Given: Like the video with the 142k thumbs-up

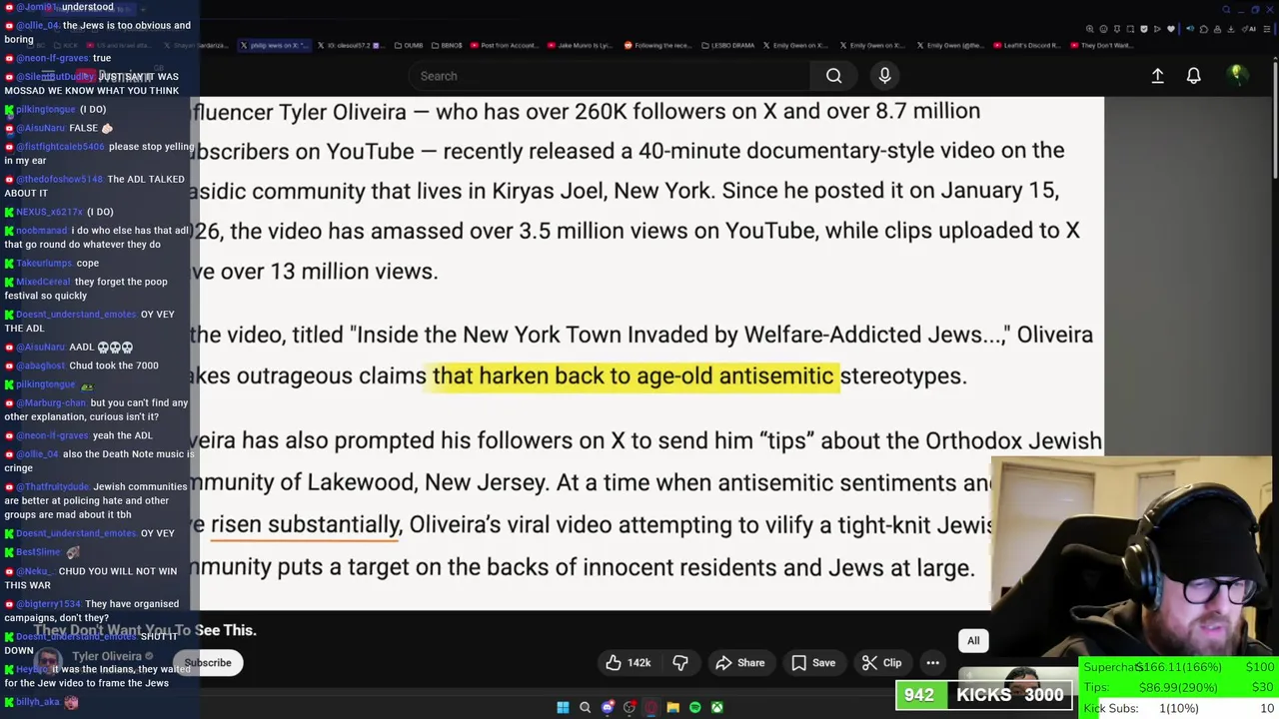Looking at the screenshot, I should point(628,663).
